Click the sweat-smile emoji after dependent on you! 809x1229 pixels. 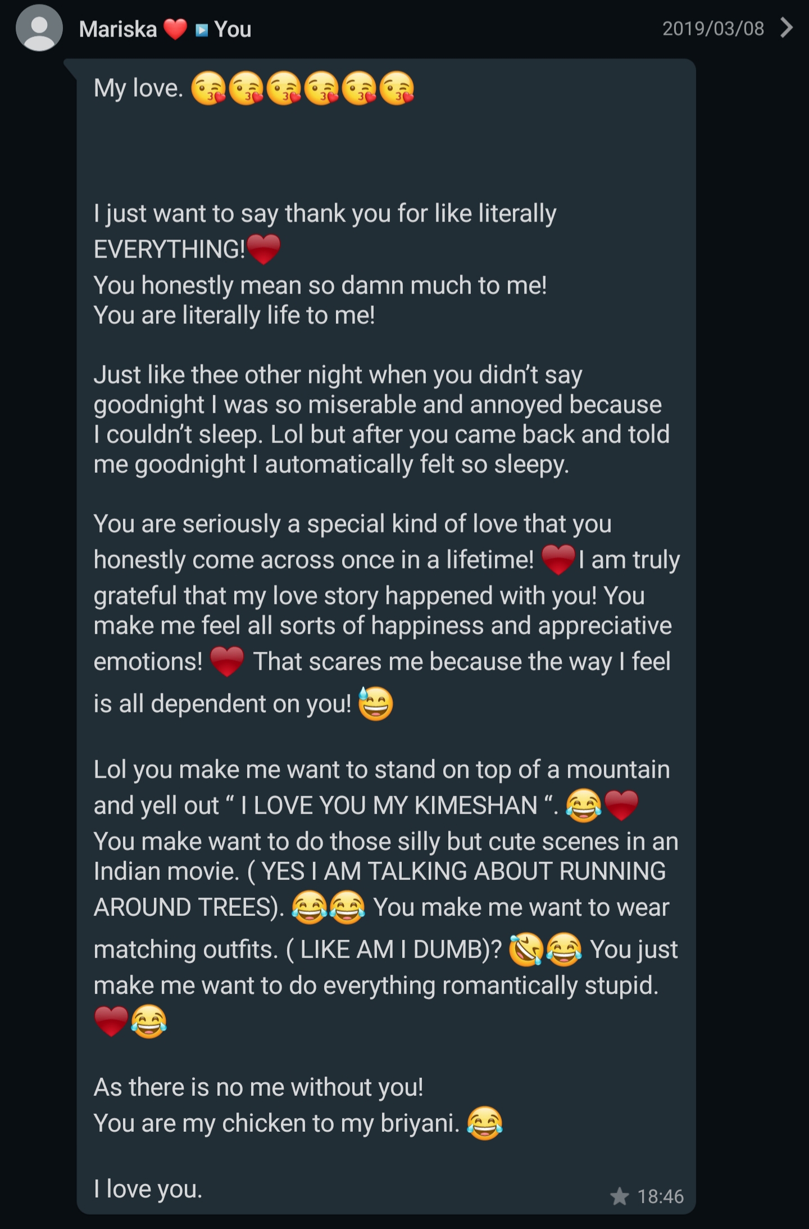[375, 703]
